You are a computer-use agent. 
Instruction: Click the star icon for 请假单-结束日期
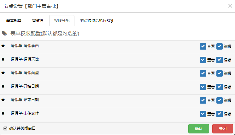click(x=3, y=100)
